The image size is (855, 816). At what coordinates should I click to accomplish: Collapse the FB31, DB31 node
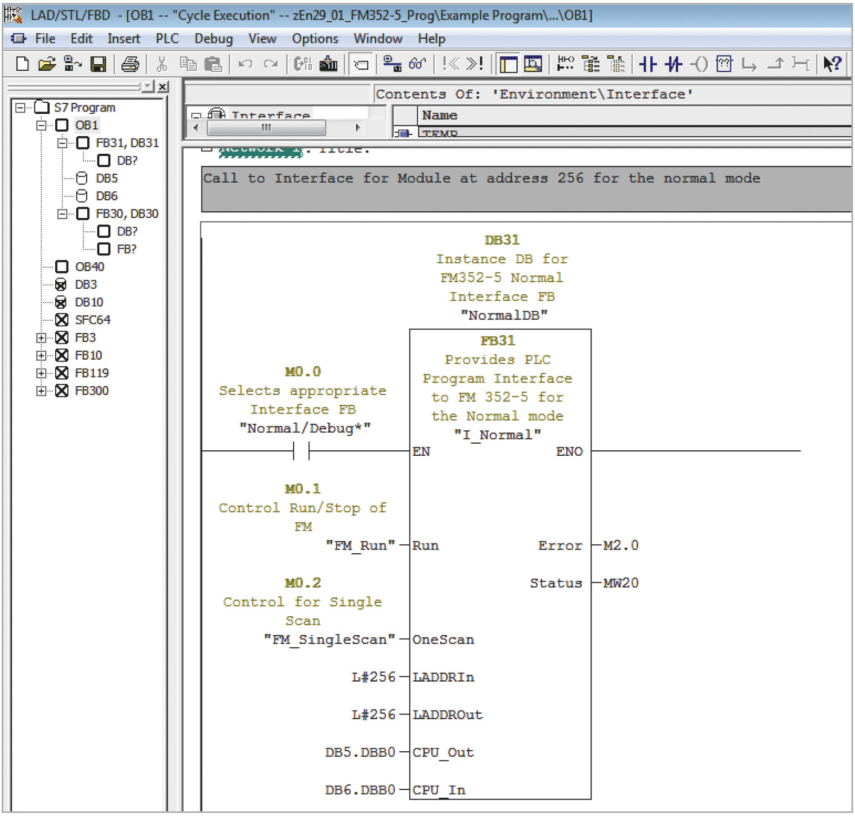coord(62,143)
